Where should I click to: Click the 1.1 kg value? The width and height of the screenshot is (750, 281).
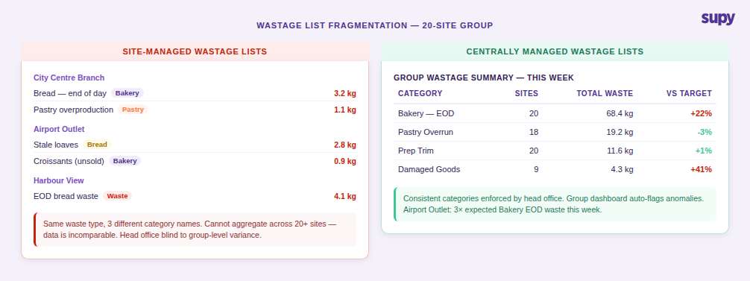(x=345, y=110)
